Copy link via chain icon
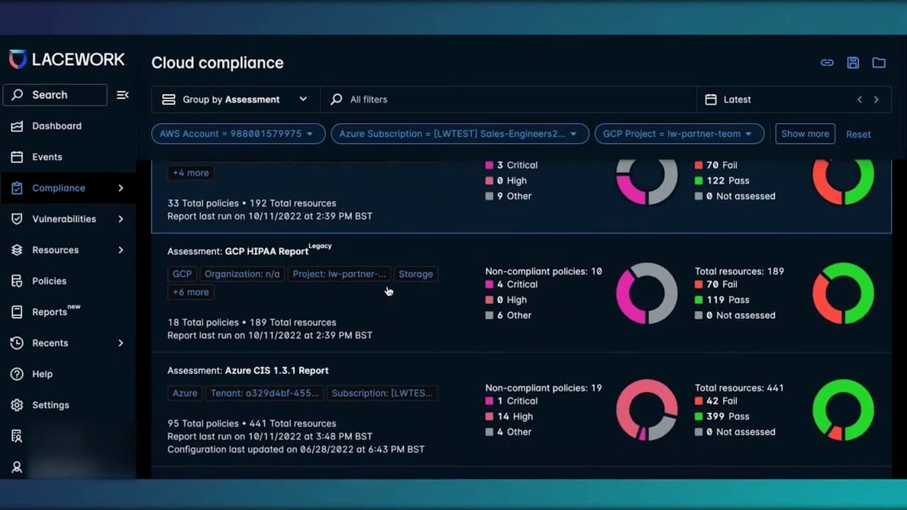The image size is (907, 510). coord(827,63)
